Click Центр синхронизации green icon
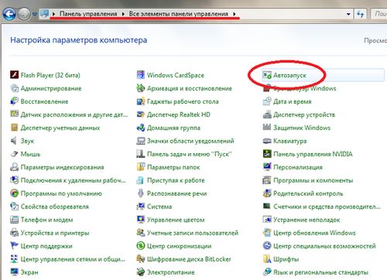Viewport: 387px width, 280px height. [141, 246]
